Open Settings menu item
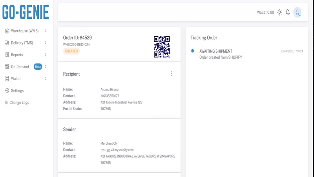The width and height of the screenshot is (314, 177). pos(26,90)
